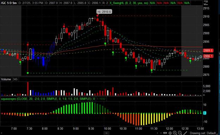Click the open value O: 2887.8
220x135 pixels.
pos(52,3)
